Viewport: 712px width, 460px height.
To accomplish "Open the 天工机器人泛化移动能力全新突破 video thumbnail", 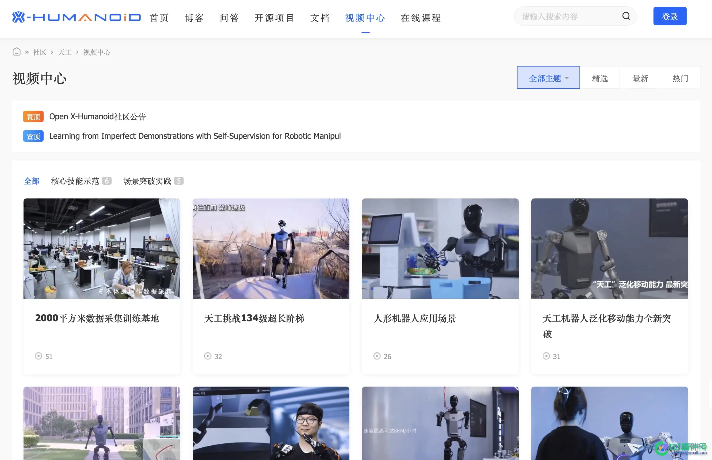I will click(609, 249).
